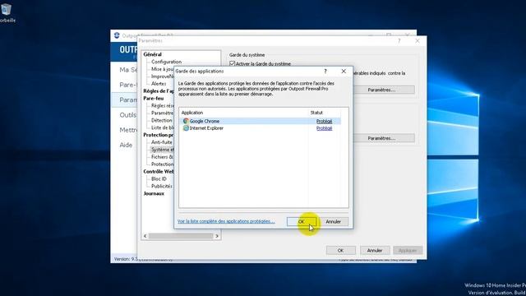526x296 pixels.
Task: Open the Corbeille recycle bin desktop icon
Action: [x=7, y=13]
